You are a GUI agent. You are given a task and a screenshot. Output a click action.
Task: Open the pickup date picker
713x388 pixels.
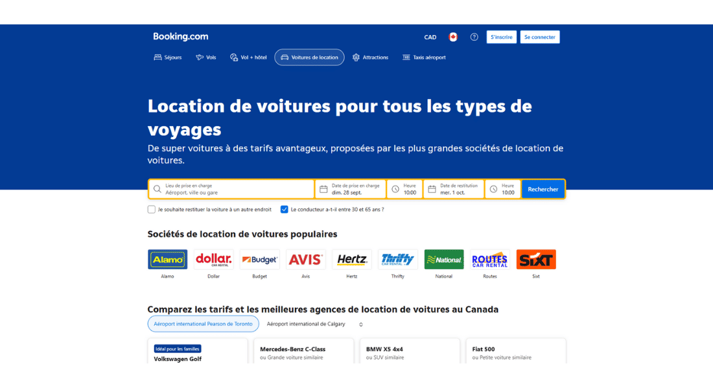(x=350, y=189)
